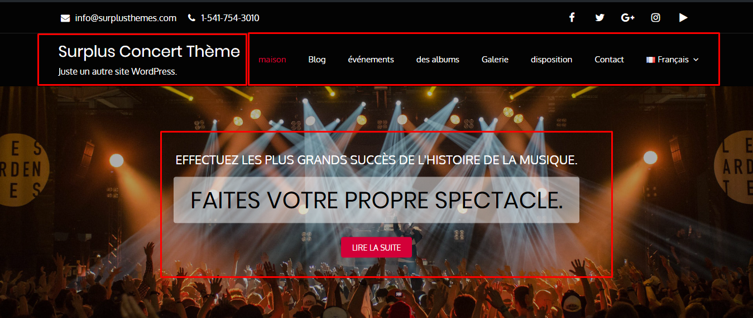753x318 pixels.
Task: Open the Blog menu item
Action: click(x=317, y=60)
